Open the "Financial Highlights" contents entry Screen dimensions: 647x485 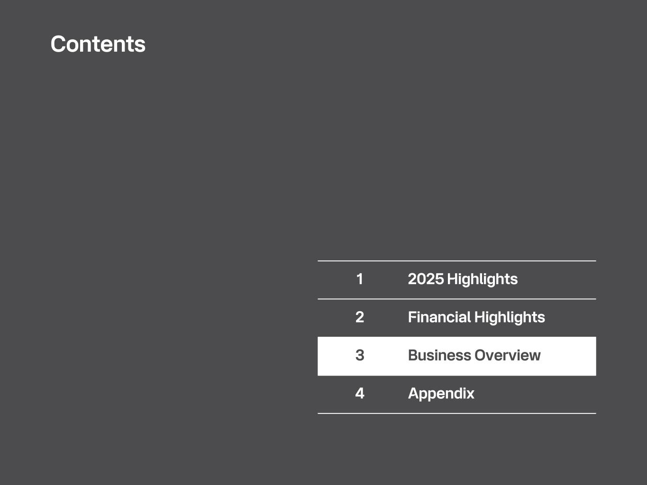pyautogui.click(x=476, y=317)
